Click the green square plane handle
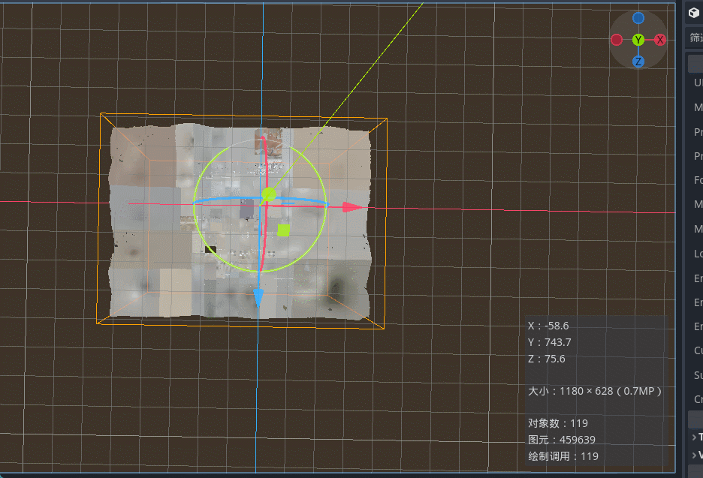Viewport: 703px width, 478px height. tap(283, 230)
